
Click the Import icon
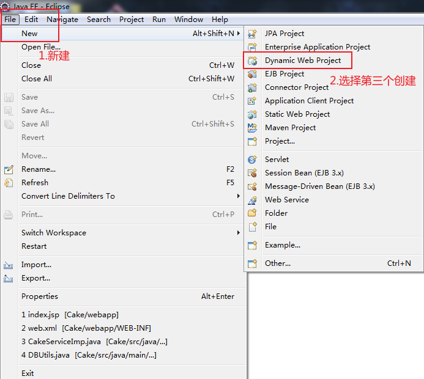pos(9,265)
